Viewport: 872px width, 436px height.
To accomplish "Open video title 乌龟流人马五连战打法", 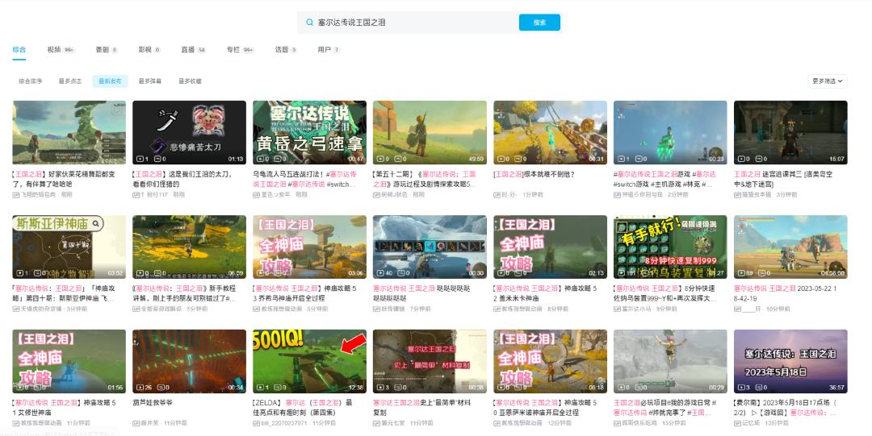I will point(304,179).
